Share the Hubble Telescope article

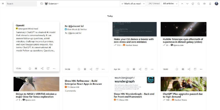[189, 69]
